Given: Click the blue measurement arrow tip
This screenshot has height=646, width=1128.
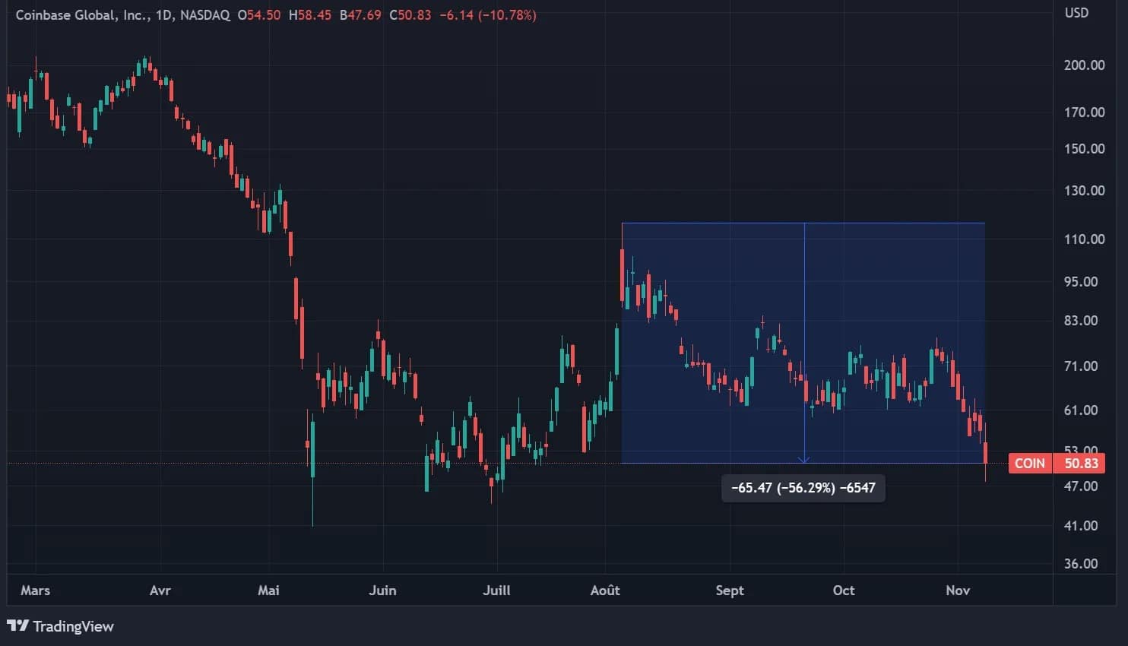Looking at the screenshot, I should coord(804,461).
